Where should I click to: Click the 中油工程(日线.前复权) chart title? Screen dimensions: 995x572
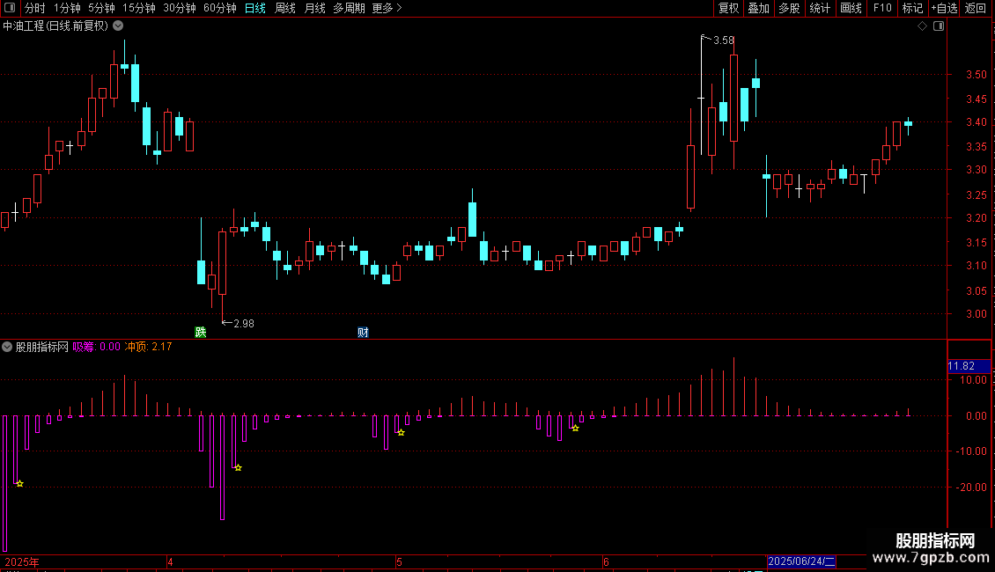click(55, 26)
